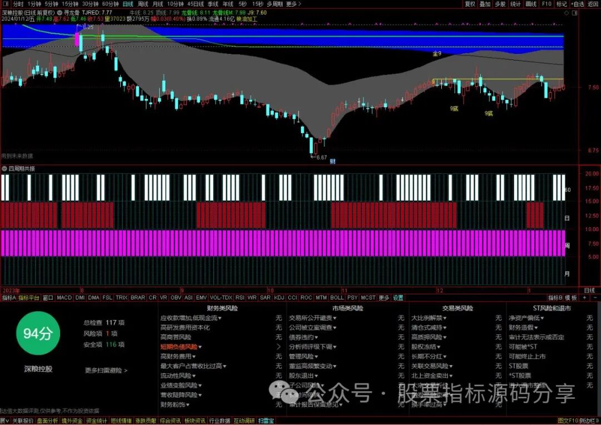The width and height of the screenshot is (601, 425).
Task: Click the 粮油加工 sector label
Action: coord(247,19)
